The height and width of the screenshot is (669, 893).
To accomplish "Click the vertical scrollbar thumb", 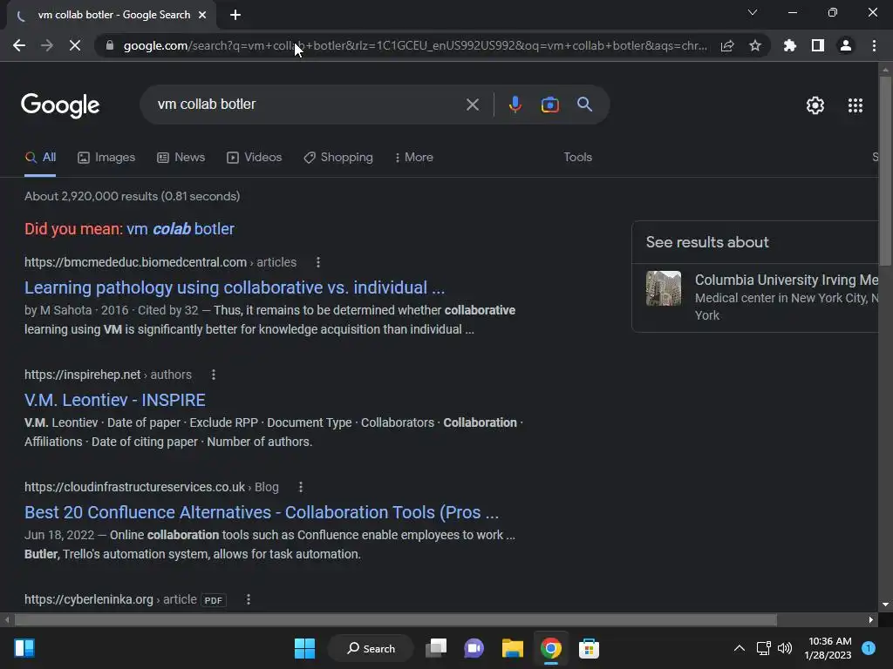I will click(x=885, y=171).
